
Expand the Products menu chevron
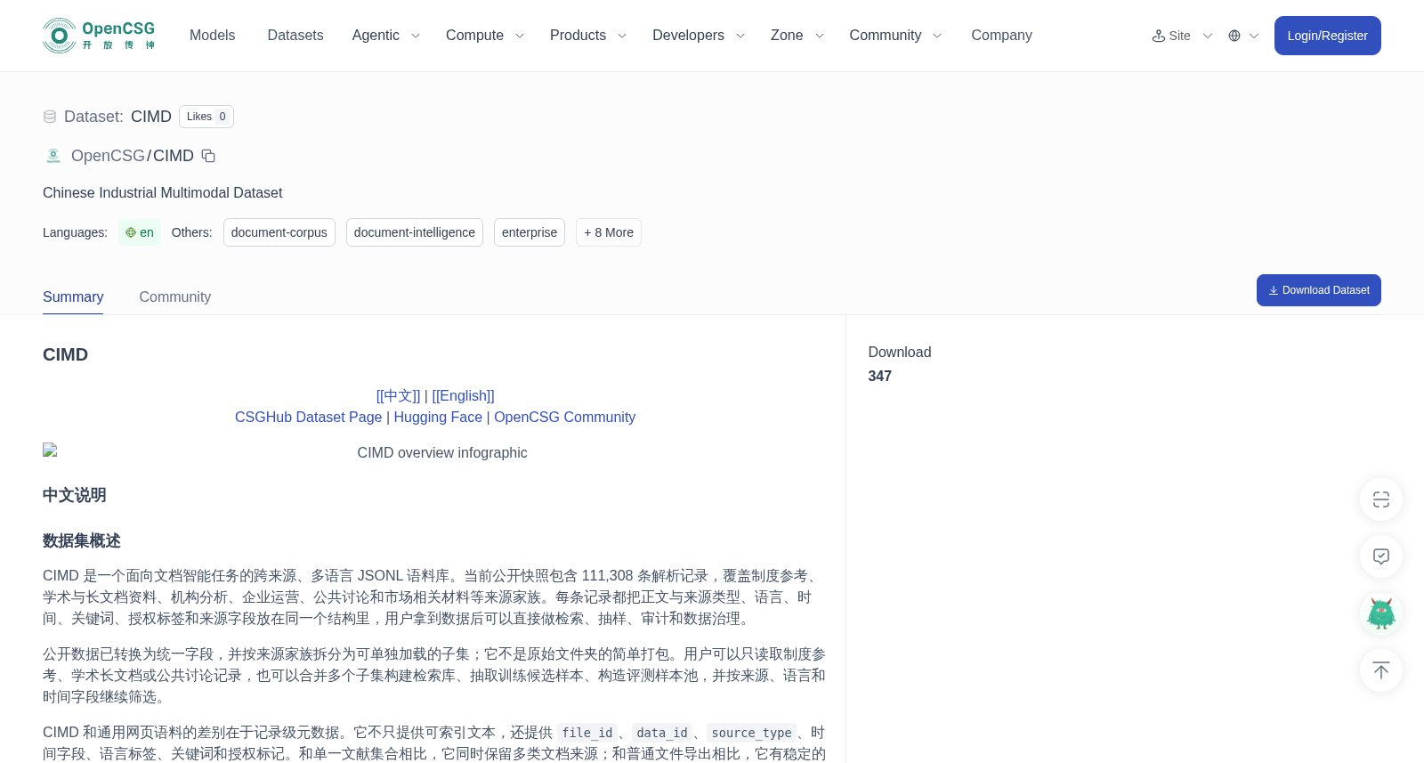point(622,36)
